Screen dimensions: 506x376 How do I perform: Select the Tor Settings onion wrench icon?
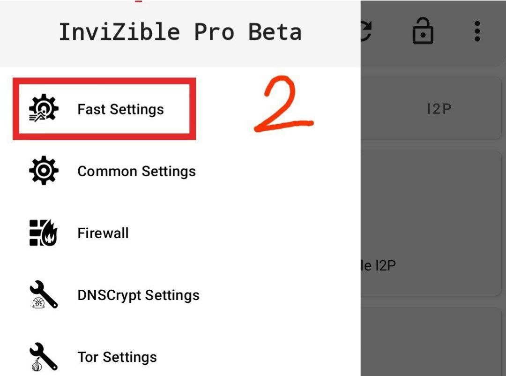[44, 356]
